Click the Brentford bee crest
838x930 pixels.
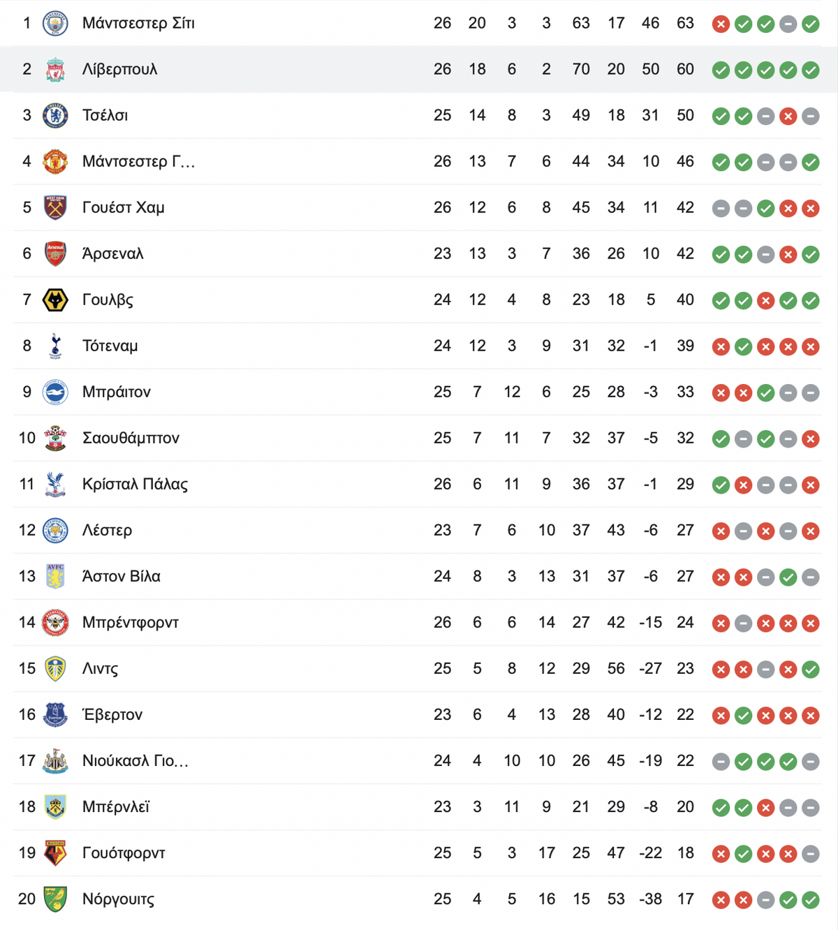55,623
